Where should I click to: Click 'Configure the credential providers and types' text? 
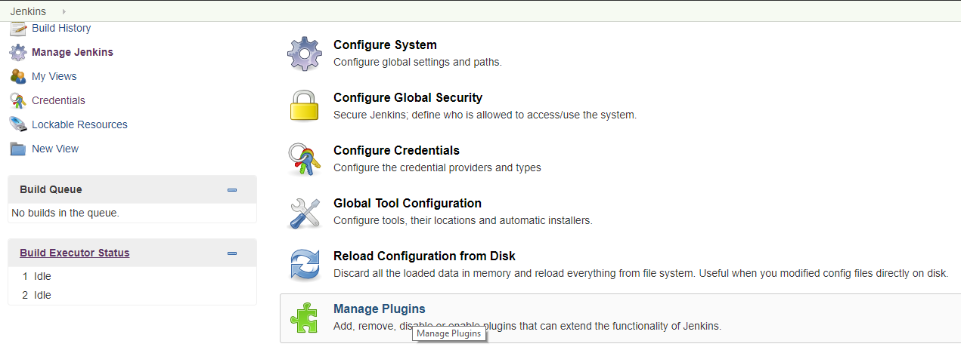pos(437,167)
